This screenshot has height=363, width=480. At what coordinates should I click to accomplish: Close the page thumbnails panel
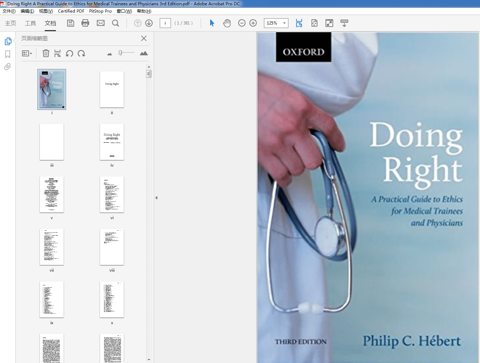(x=144, y=38)
